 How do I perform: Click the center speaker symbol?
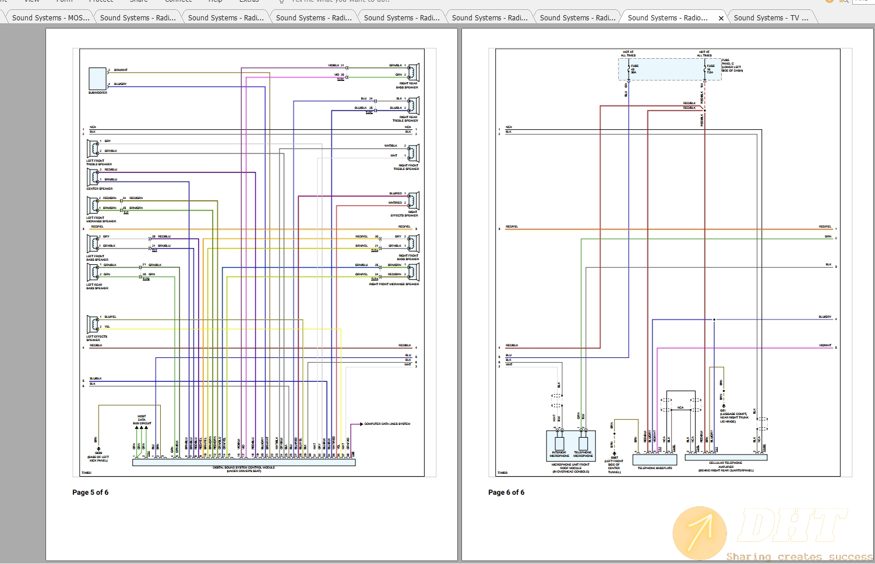[x=93, y=177]
